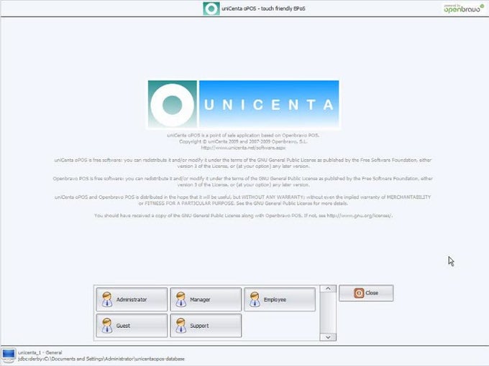Click the Employee person icon
The image size is (489, 366).
(x=255, y=299)
